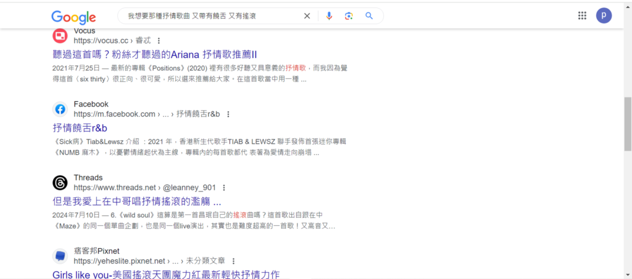Open the Google account profile avatar
Viewport: 632px width, 279px height.
tap(604, 16)
